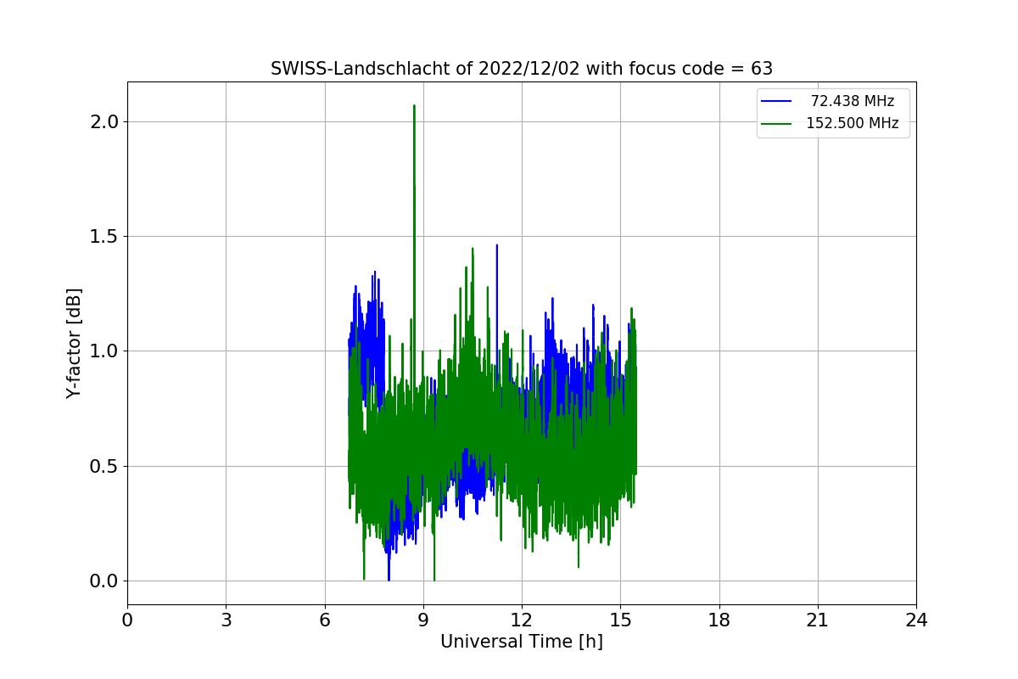Screen dimensions: 1018x679
Task: Click the x-axis tick label 18
Action: pos(719,620)
